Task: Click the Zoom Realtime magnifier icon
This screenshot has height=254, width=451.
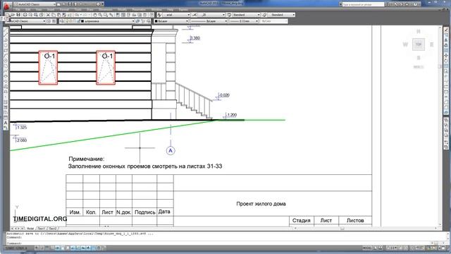Action: (x=100, y=15)
